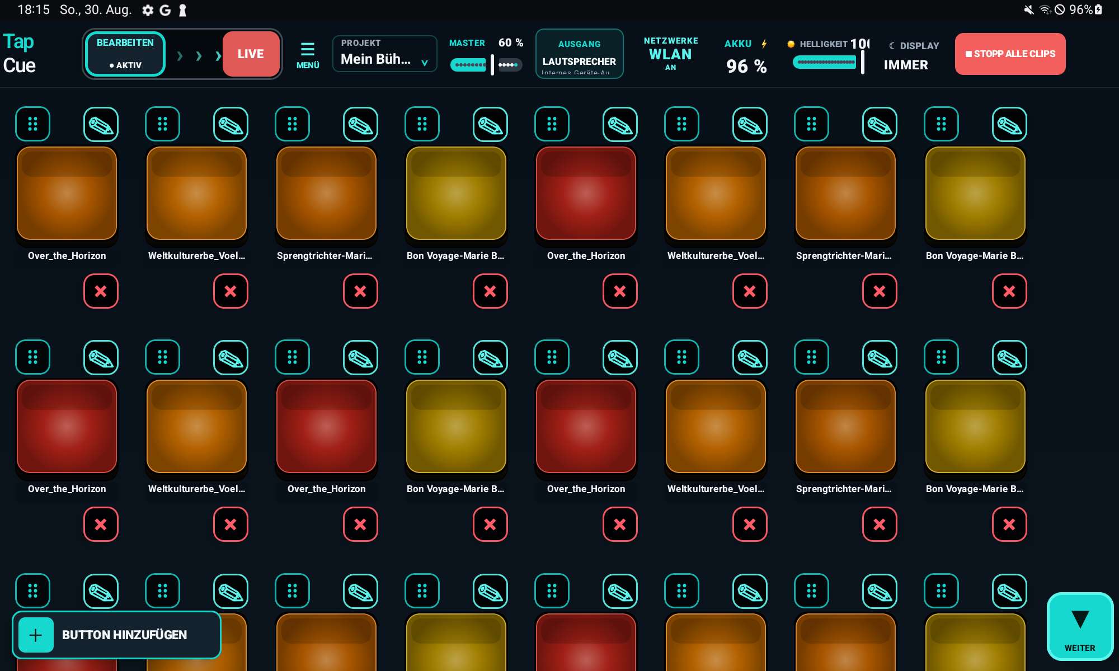This screenshot has height=671, width=1119.
Task: Delete the Sprengtrichter-Mari pad in second row
Action: click(880, 524)
